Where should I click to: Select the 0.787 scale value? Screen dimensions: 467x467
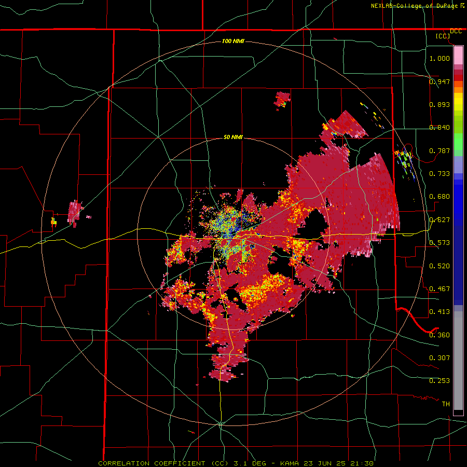click(439, 150)
